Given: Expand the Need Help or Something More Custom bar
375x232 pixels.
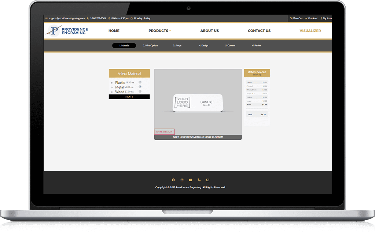Looking at the screenshot, I should click(x=198, y=137).
